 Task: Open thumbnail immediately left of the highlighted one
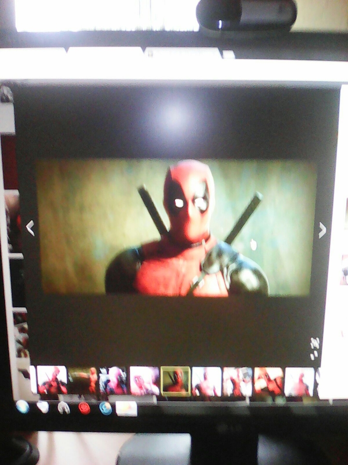click(145, 381)
